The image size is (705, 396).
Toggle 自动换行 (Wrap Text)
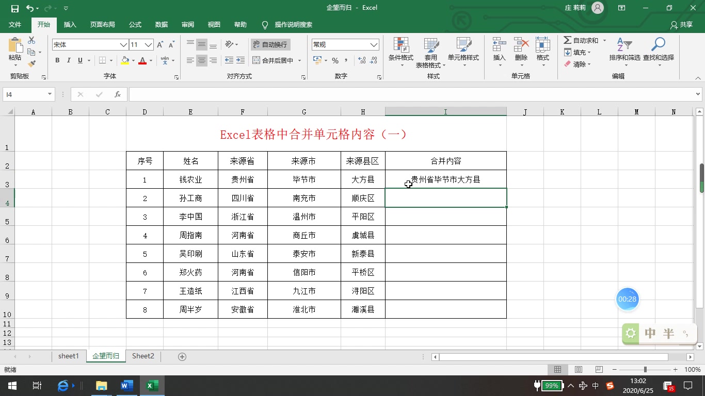[270, 44]
